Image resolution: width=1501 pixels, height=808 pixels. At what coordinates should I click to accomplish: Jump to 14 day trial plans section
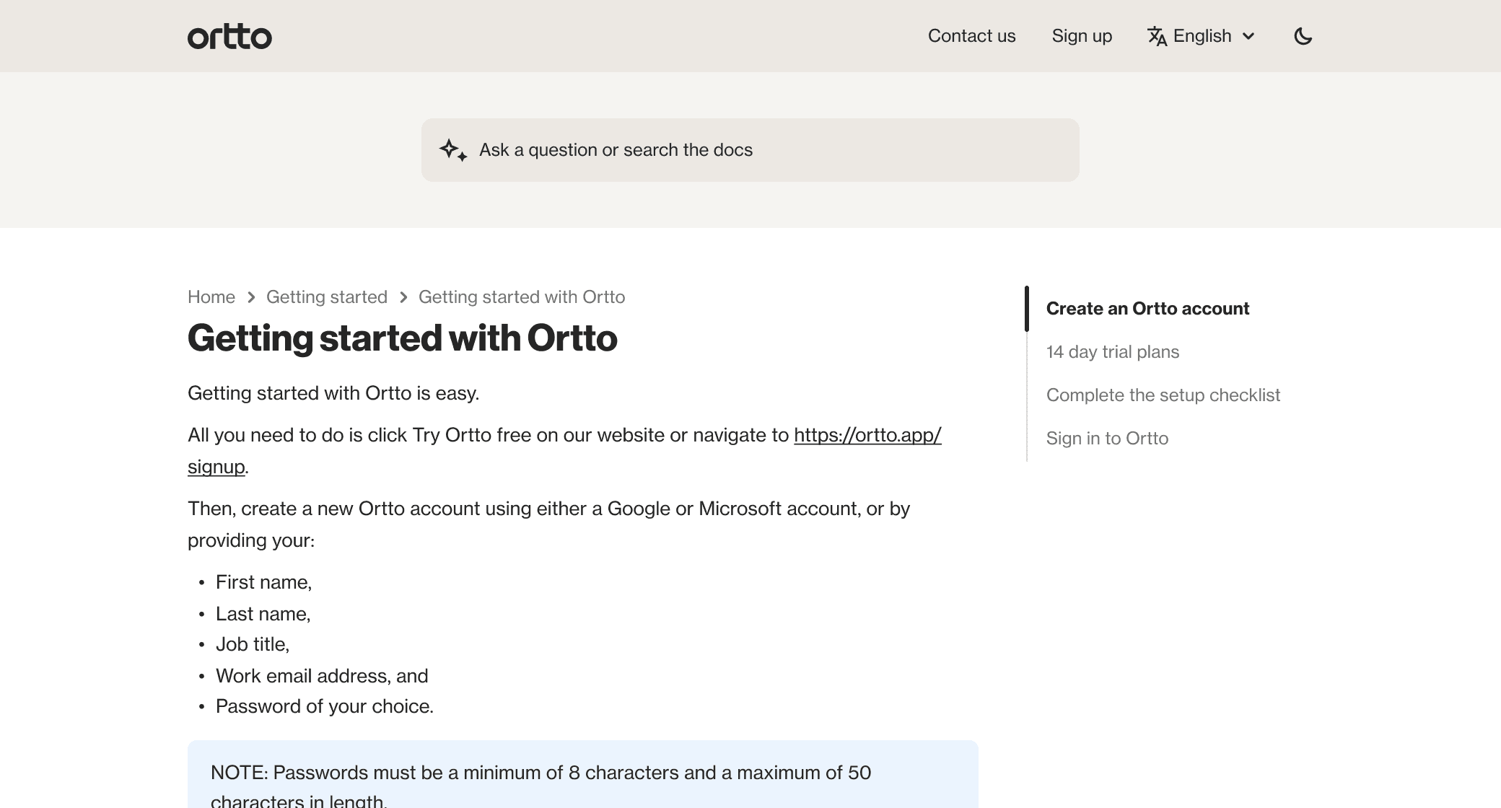pos(1113,352)
